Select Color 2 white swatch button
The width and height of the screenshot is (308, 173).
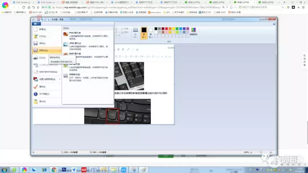(x=151, y=32)
